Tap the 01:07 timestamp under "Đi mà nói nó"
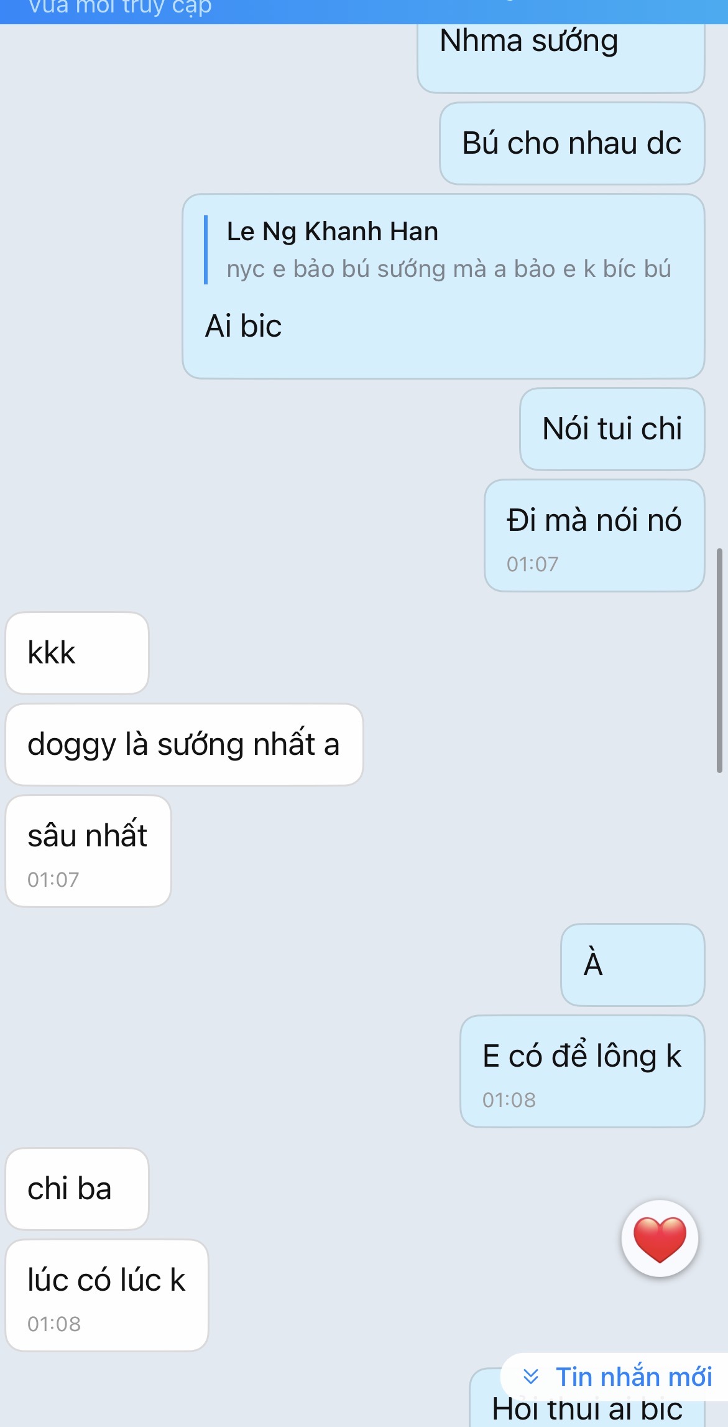Screen dimensions: 728x1427 [532, 564]
